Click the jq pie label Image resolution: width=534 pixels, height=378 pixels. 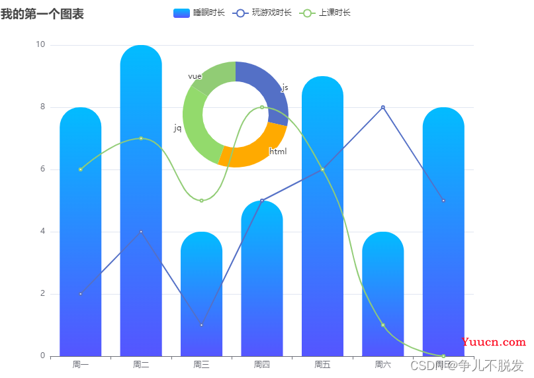(x=177, y=128)
